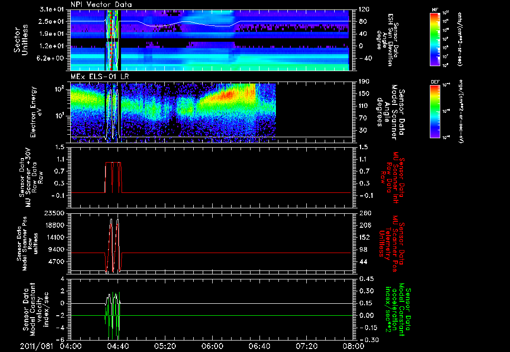This screenshot has height=352, width=510.
Task: Click the 23500 scanner position tick value
Action: coord(54,213)
